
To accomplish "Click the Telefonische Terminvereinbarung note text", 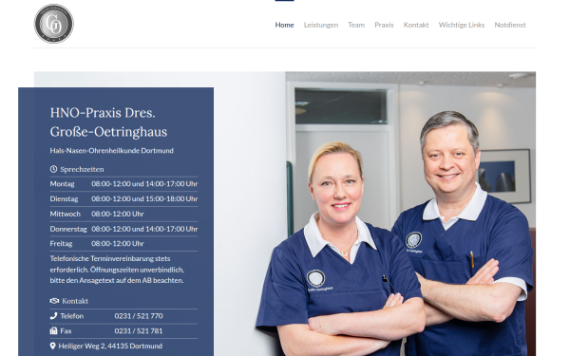I will click(117, 270).
